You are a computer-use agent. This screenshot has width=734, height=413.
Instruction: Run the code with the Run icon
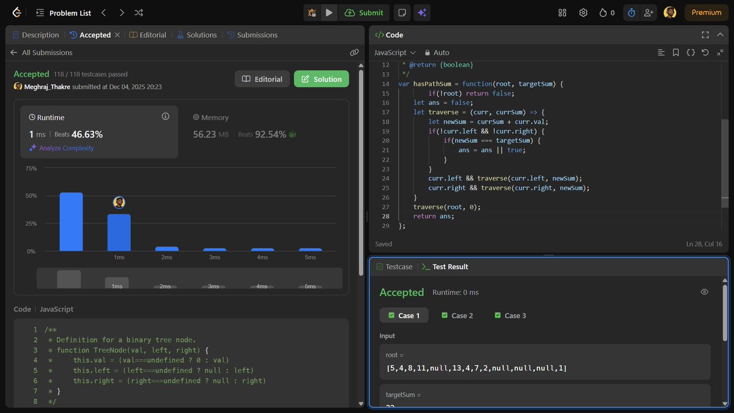tap(329, 12)
